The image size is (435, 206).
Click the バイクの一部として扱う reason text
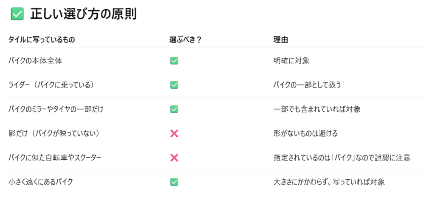pos(307,85)
